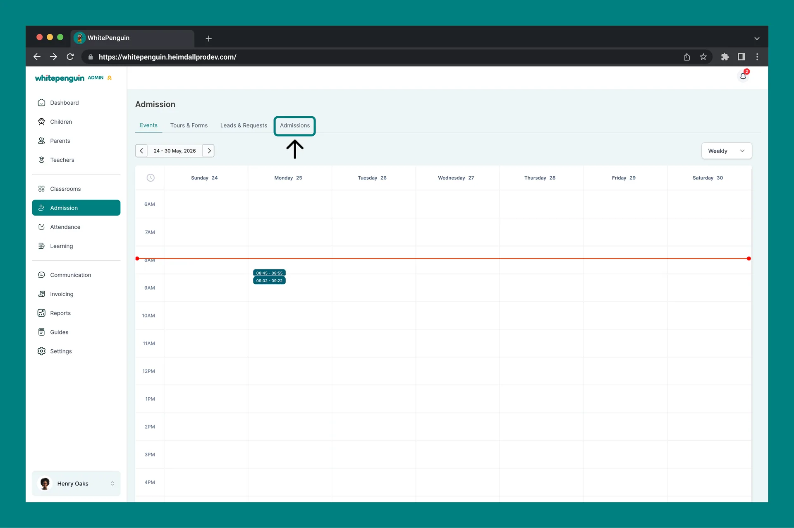Expand the browser tab search chevron
Image resolution: width=794 pixels, height=528 pixels.
(x=757, y=38)
